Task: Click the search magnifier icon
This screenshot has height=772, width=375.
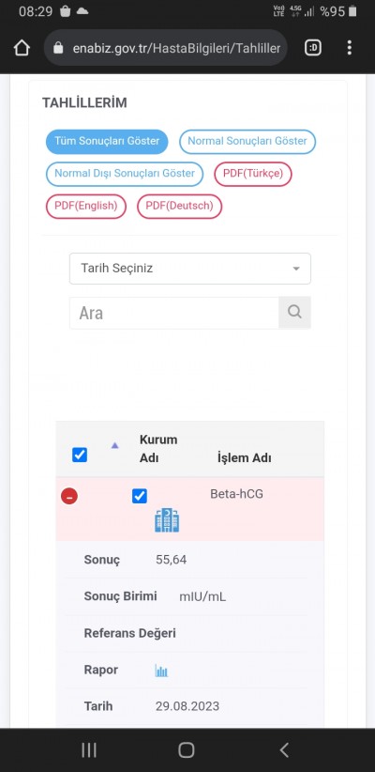Action: pyautogui.click(x=294, y=312)
